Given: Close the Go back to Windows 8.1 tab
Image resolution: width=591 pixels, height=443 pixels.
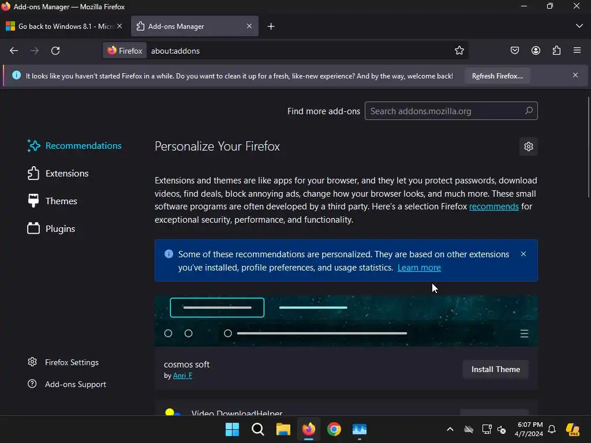Looking at the screenshot, I should (119, 26).
